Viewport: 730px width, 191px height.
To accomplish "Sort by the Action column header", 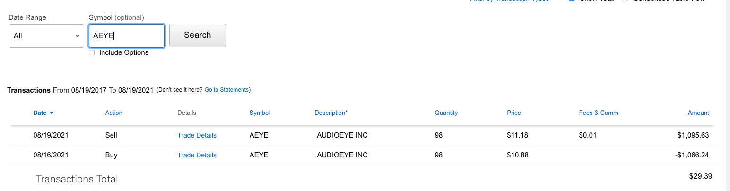I will 113,113.
